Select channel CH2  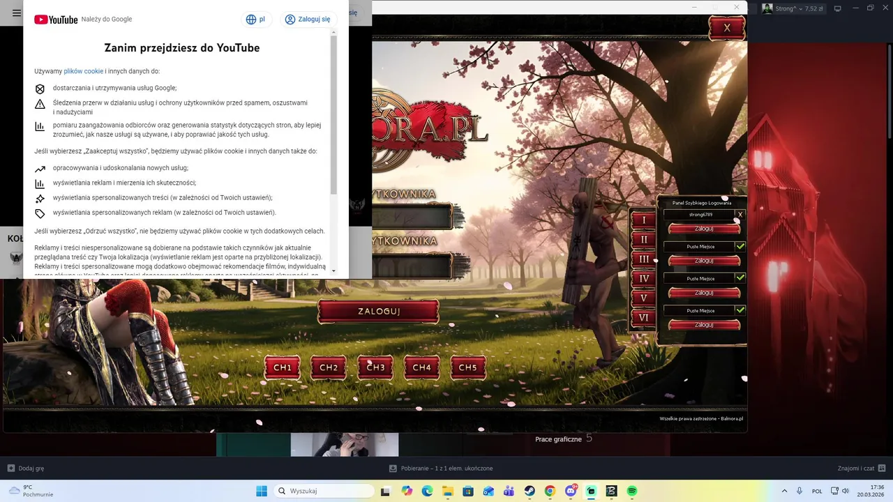point(329,367)
